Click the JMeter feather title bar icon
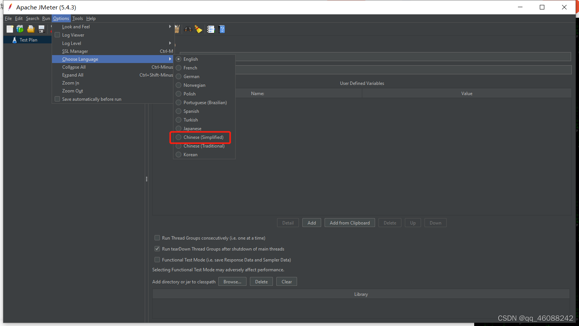 (x=10, y=7)
